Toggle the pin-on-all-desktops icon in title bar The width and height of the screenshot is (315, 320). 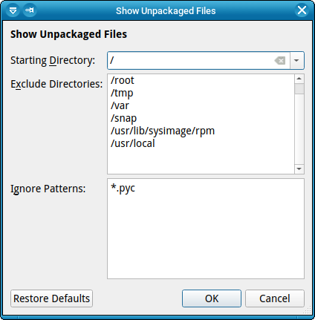pyautogui.click(x=30, y=10)
